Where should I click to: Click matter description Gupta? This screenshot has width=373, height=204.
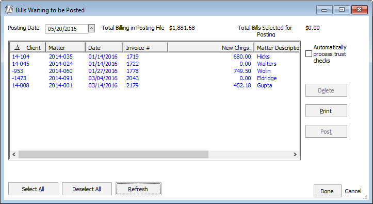pyautogui.click(x=265, y=85)
